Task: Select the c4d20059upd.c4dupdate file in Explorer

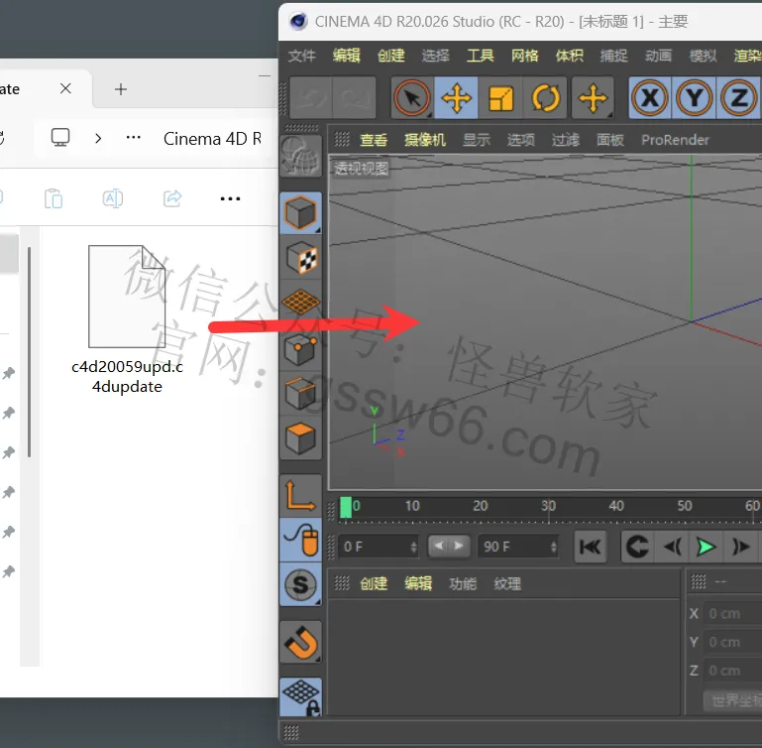Action: 127,319
